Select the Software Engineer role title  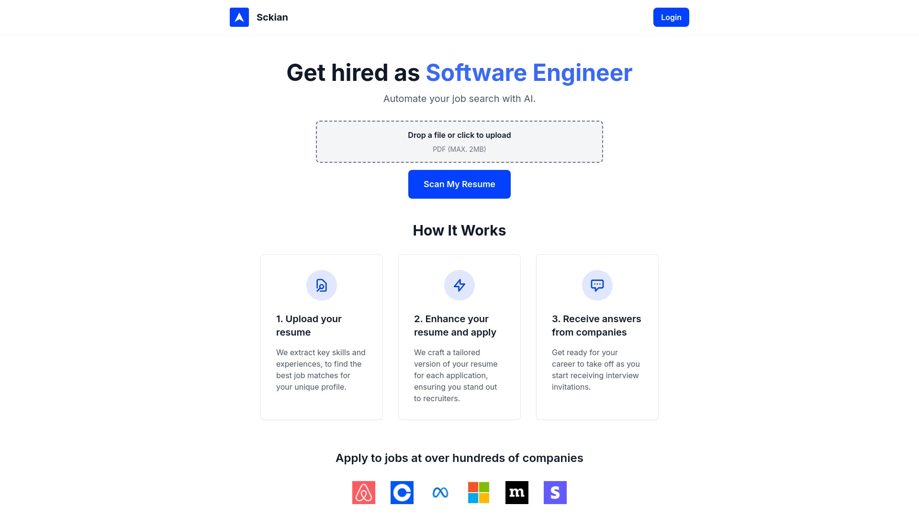pos(529,73)
